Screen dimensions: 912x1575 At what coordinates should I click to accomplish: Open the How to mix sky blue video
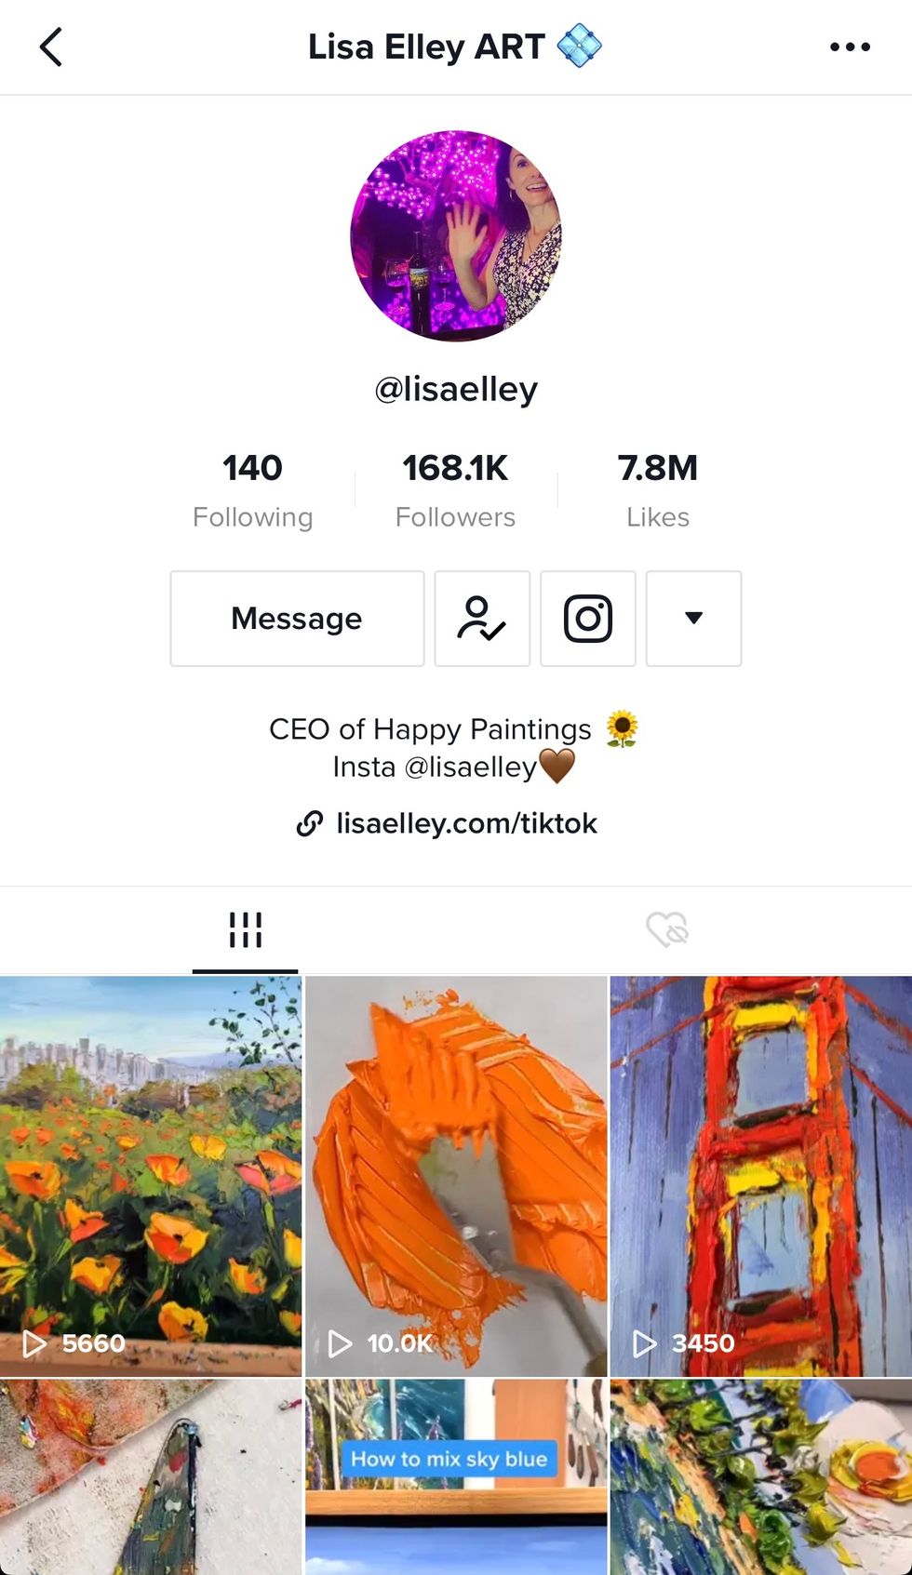click(456, 1477)
